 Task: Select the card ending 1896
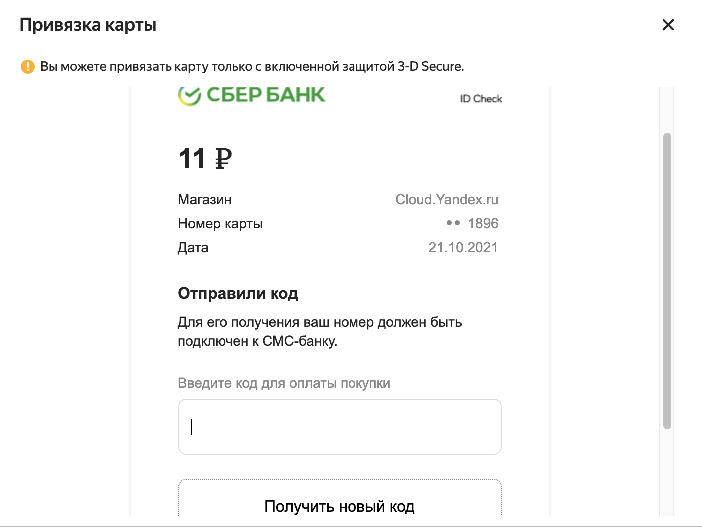(483, 223)
